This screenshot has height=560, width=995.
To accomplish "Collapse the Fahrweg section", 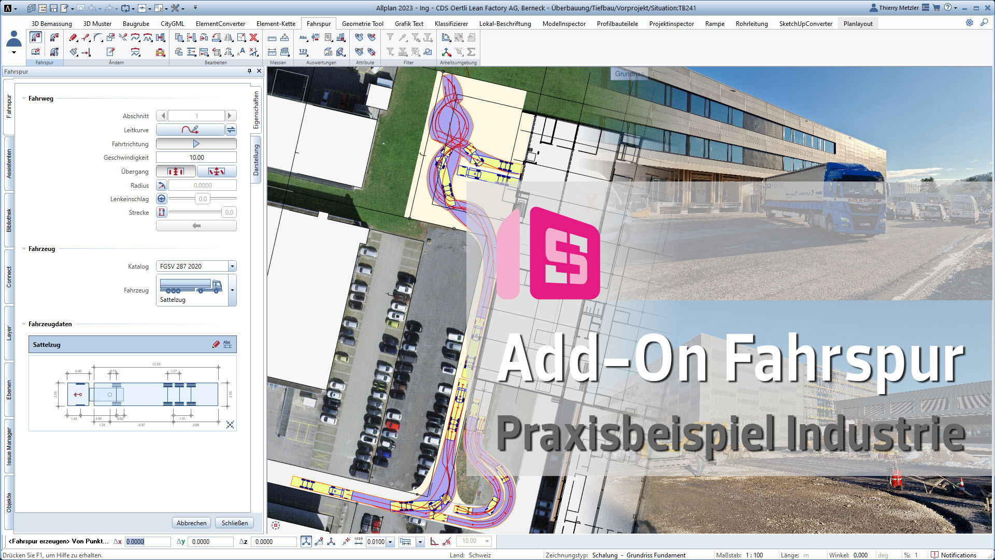I will [x=23, y=98].
